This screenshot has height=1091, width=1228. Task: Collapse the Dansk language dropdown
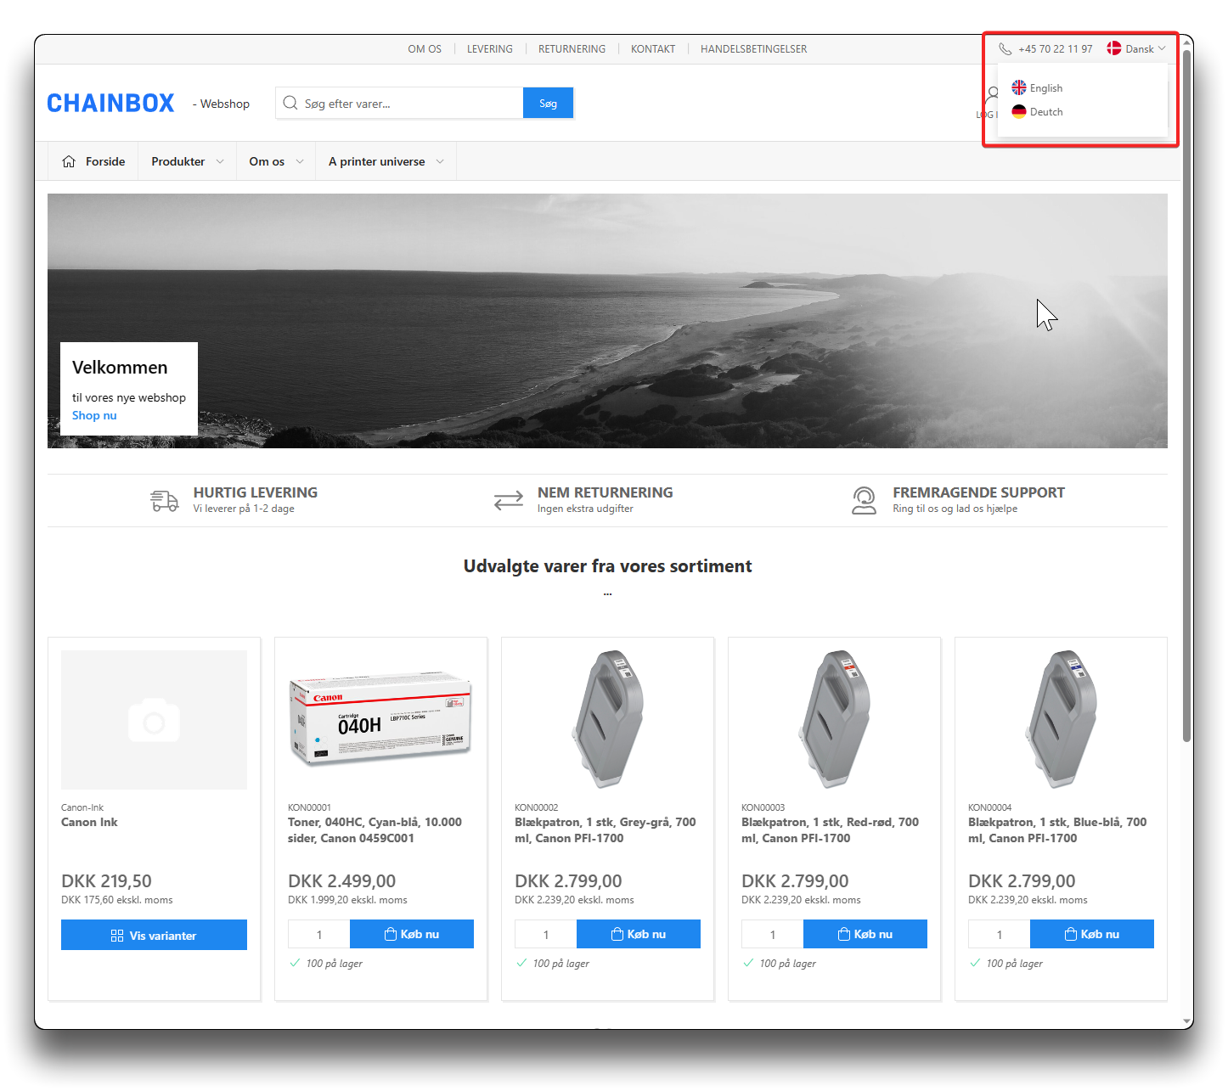pyautogui.click(x=1141, y=49)
